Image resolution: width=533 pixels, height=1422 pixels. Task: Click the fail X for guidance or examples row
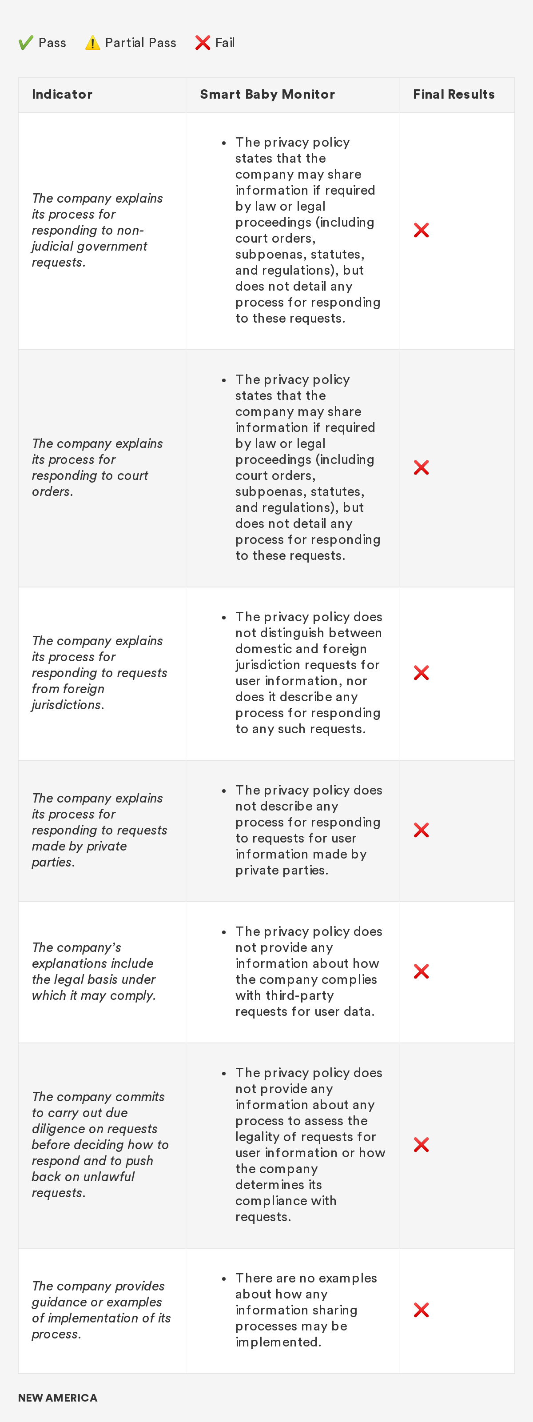[x=421, y=1310]
